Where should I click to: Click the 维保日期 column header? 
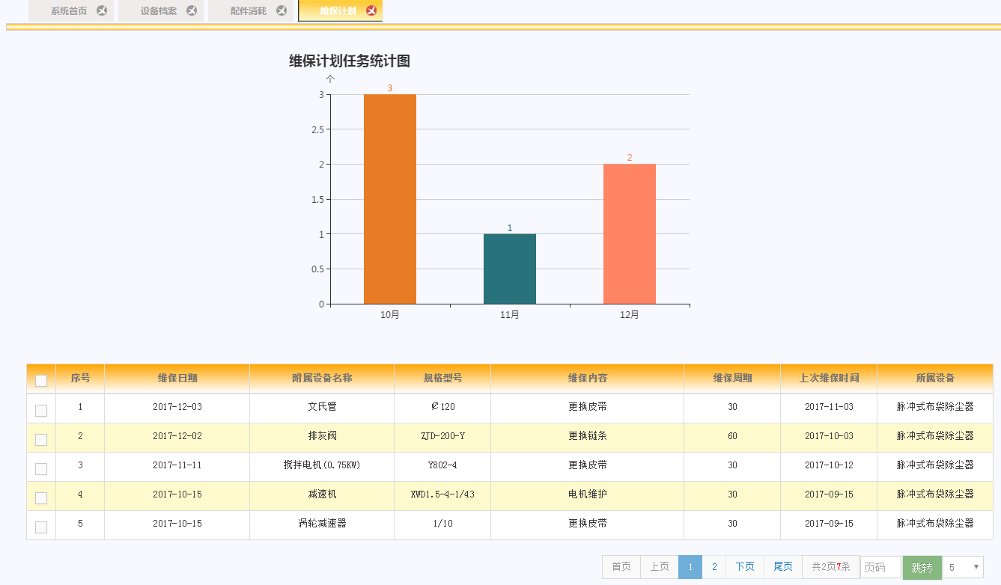[x=177, y=379]
